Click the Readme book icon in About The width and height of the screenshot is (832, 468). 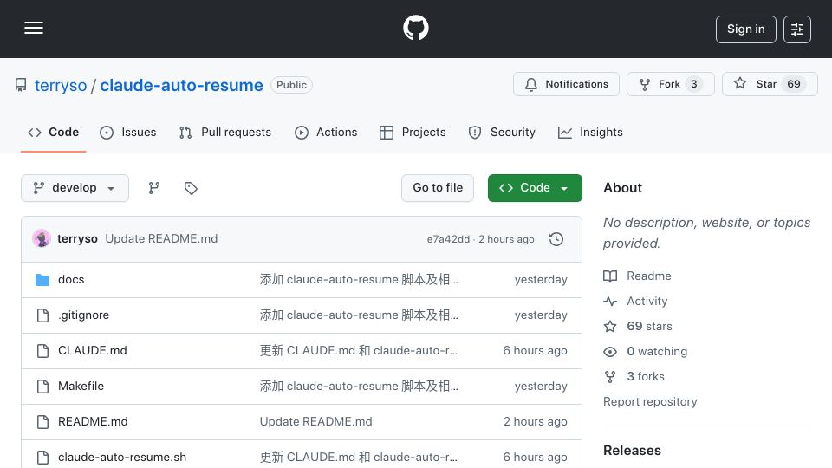610,276
